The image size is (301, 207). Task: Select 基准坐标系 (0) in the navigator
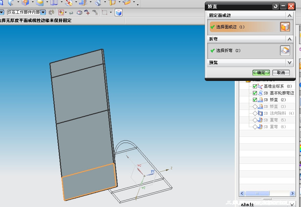pos(278,86)
